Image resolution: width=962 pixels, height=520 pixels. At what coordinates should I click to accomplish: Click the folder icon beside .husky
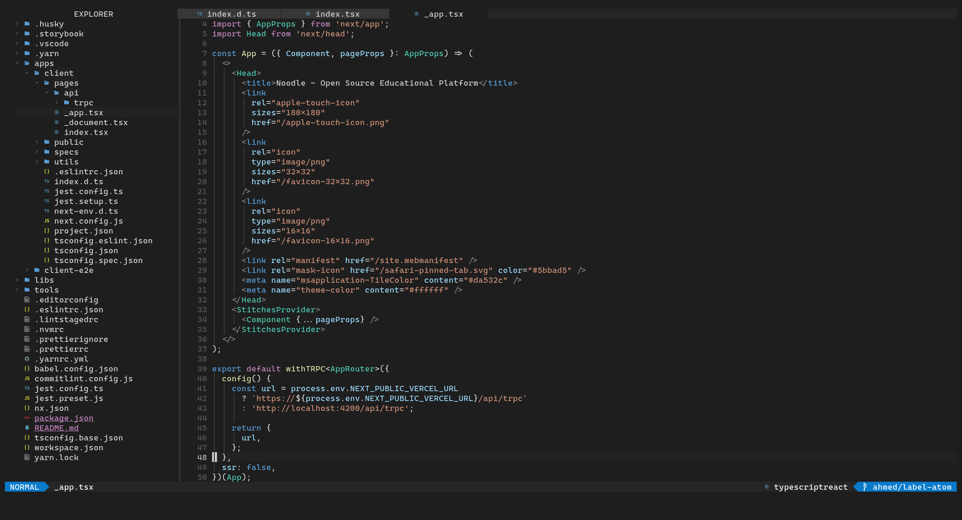pos(27,24)
